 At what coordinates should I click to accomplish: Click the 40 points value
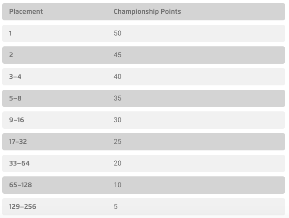click(x=117, y=77)
